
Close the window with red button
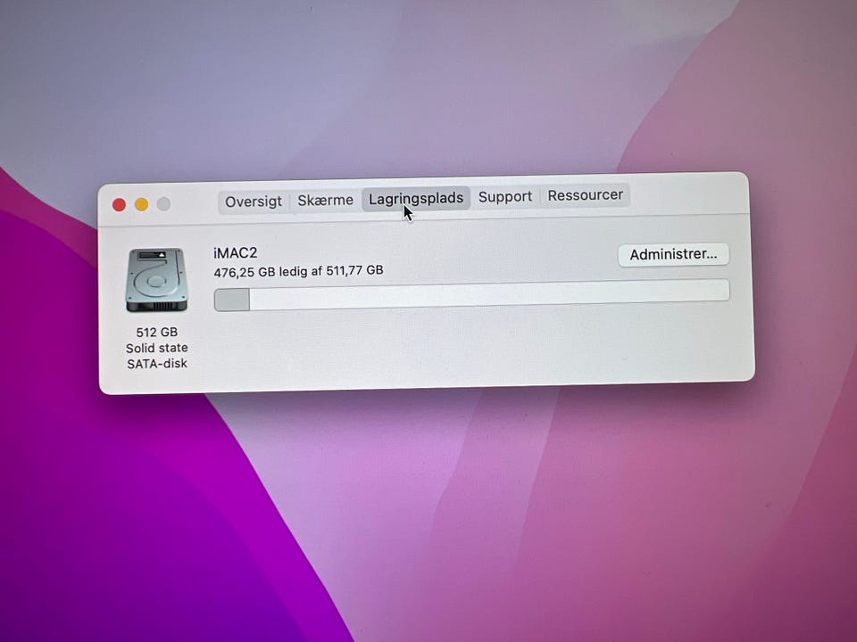[x=119, y=205]
